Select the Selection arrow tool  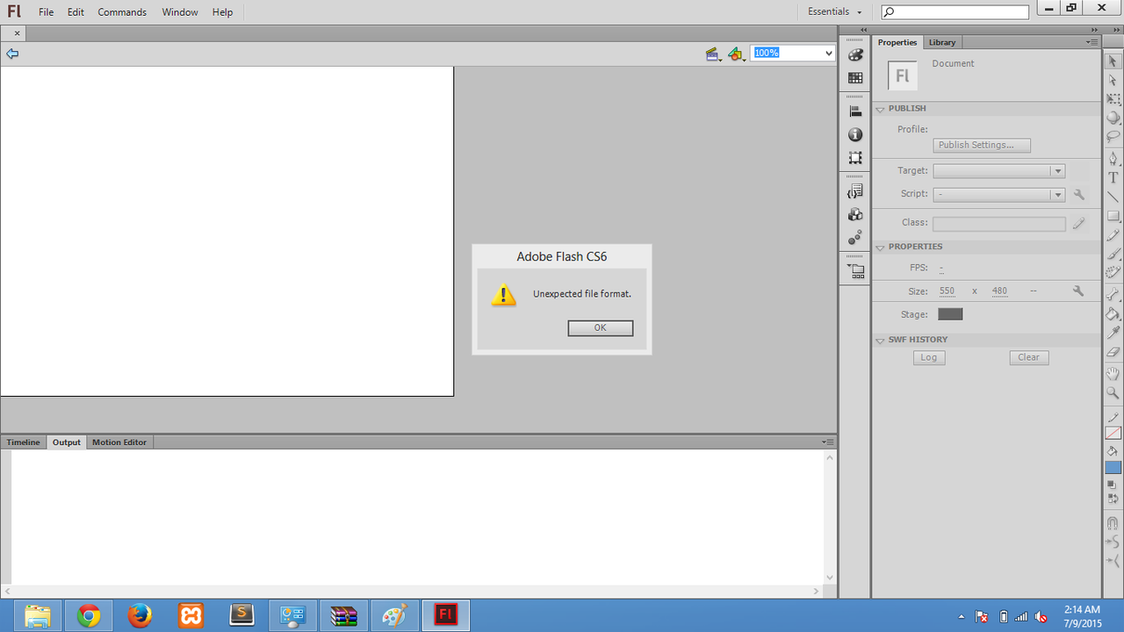point(1113,61)
